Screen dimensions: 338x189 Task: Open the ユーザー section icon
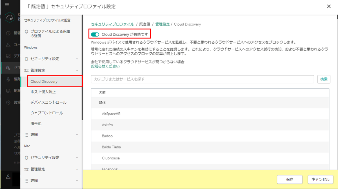pos(7,45)
